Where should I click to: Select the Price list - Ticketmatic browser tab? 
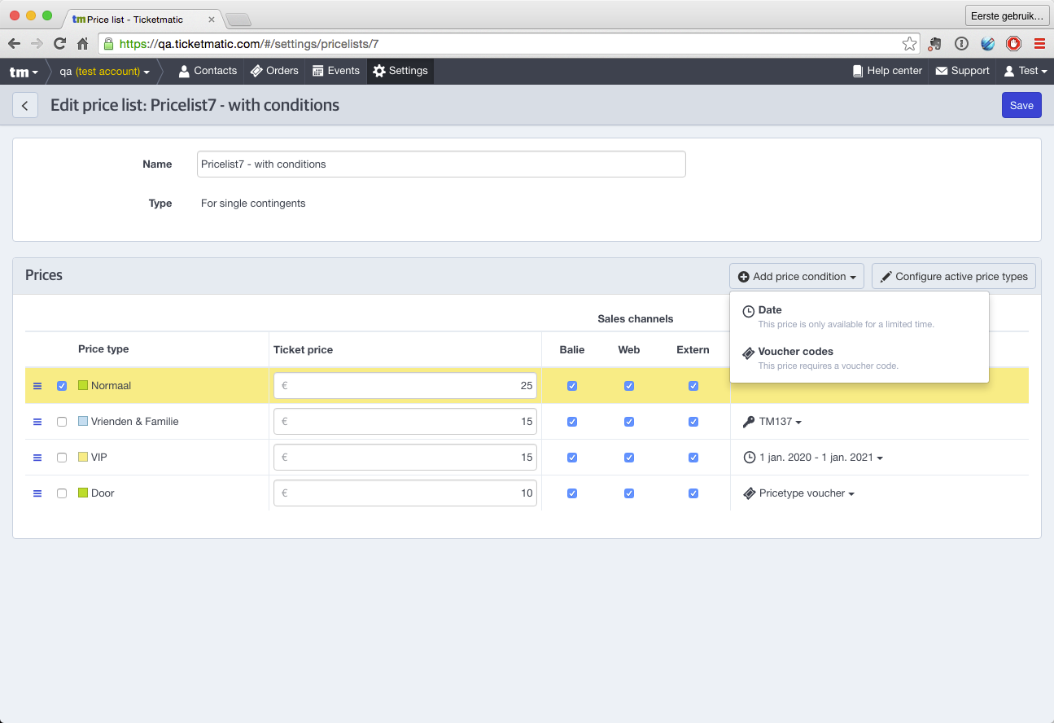click(x=142, y=19)
